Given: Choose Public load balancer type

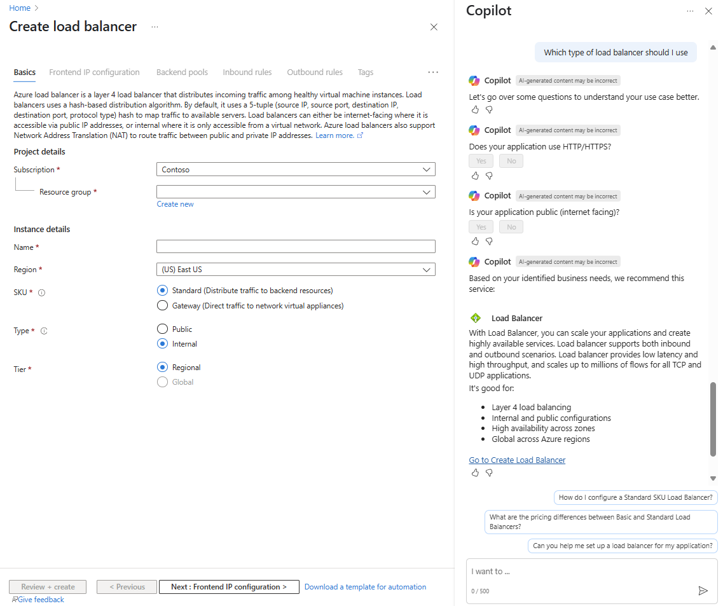Looking at the screenshot, I should pyautogui.click(x=162, y=329).
